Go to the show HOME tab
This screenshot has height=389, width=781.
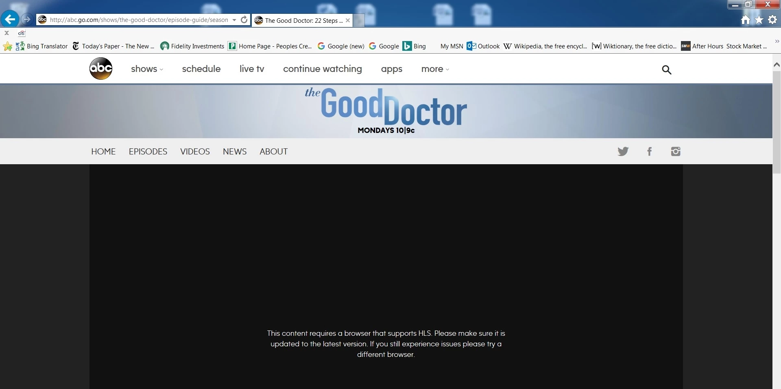point(103,152)
